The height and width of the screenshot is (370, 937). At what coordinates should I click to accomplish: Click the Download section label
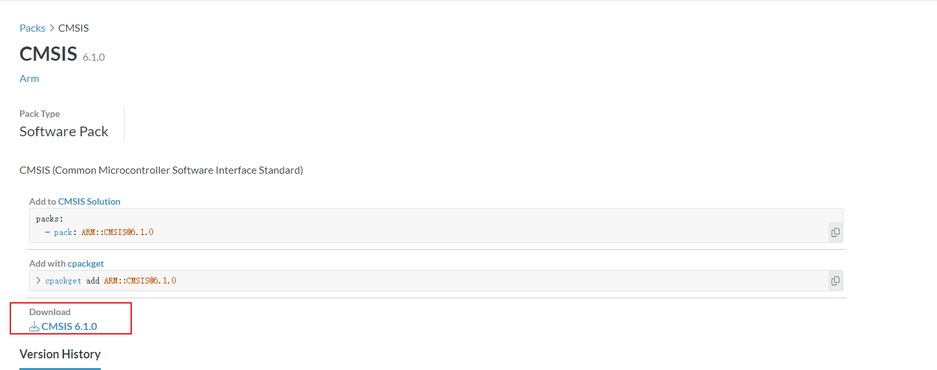pos(50,312)
